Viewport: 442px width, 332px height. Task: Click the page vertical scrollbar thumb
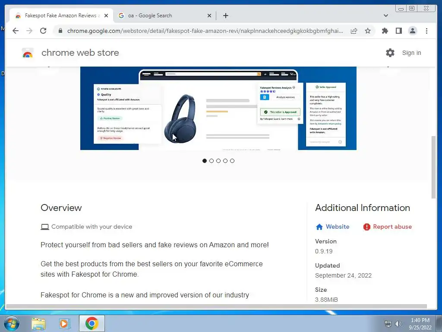[x=433, y=167]
